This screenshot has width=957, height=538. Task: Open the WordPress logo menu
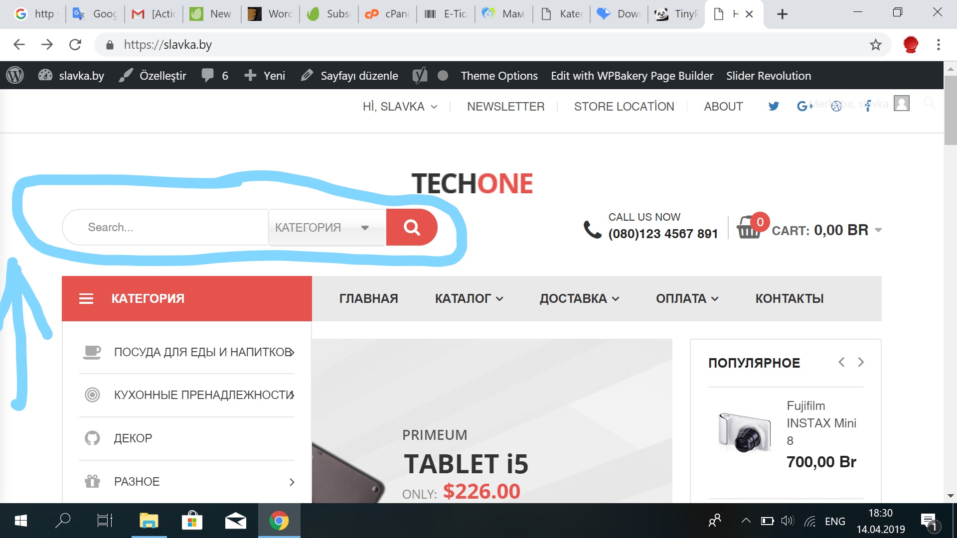point(15,76)
